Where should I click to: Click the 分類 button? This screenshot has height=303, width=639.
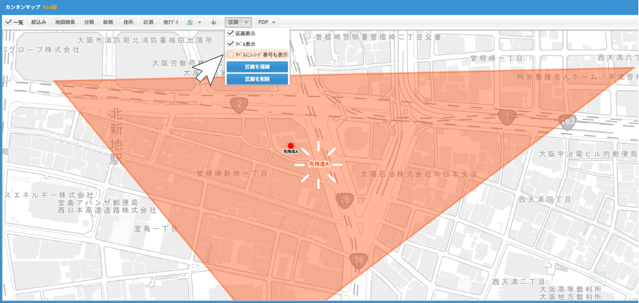(89, 22)
